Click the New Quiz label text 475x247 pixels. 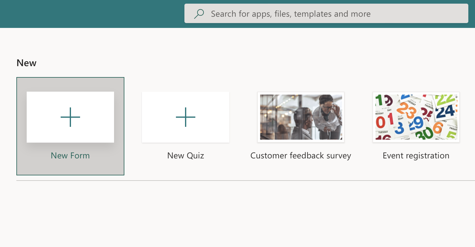[185, 155]
